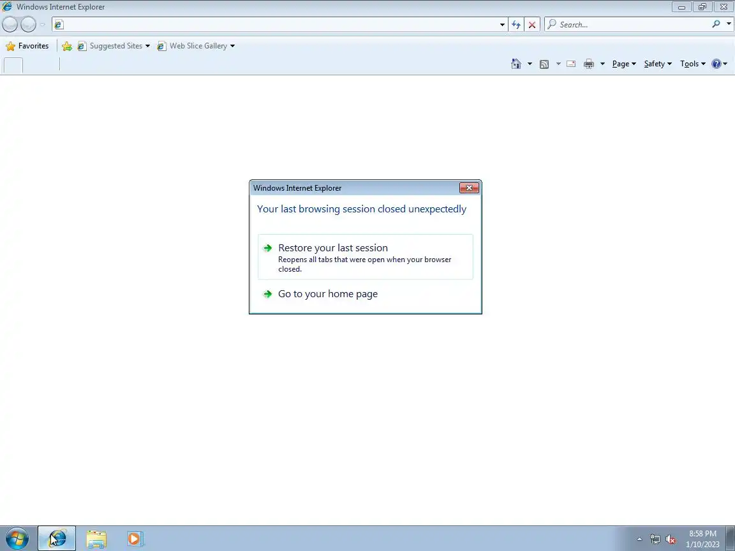The width and height of the screenshot is (735, 551).
Task: Click the Web Slice Gallery page icon
Action: point(161,46)
